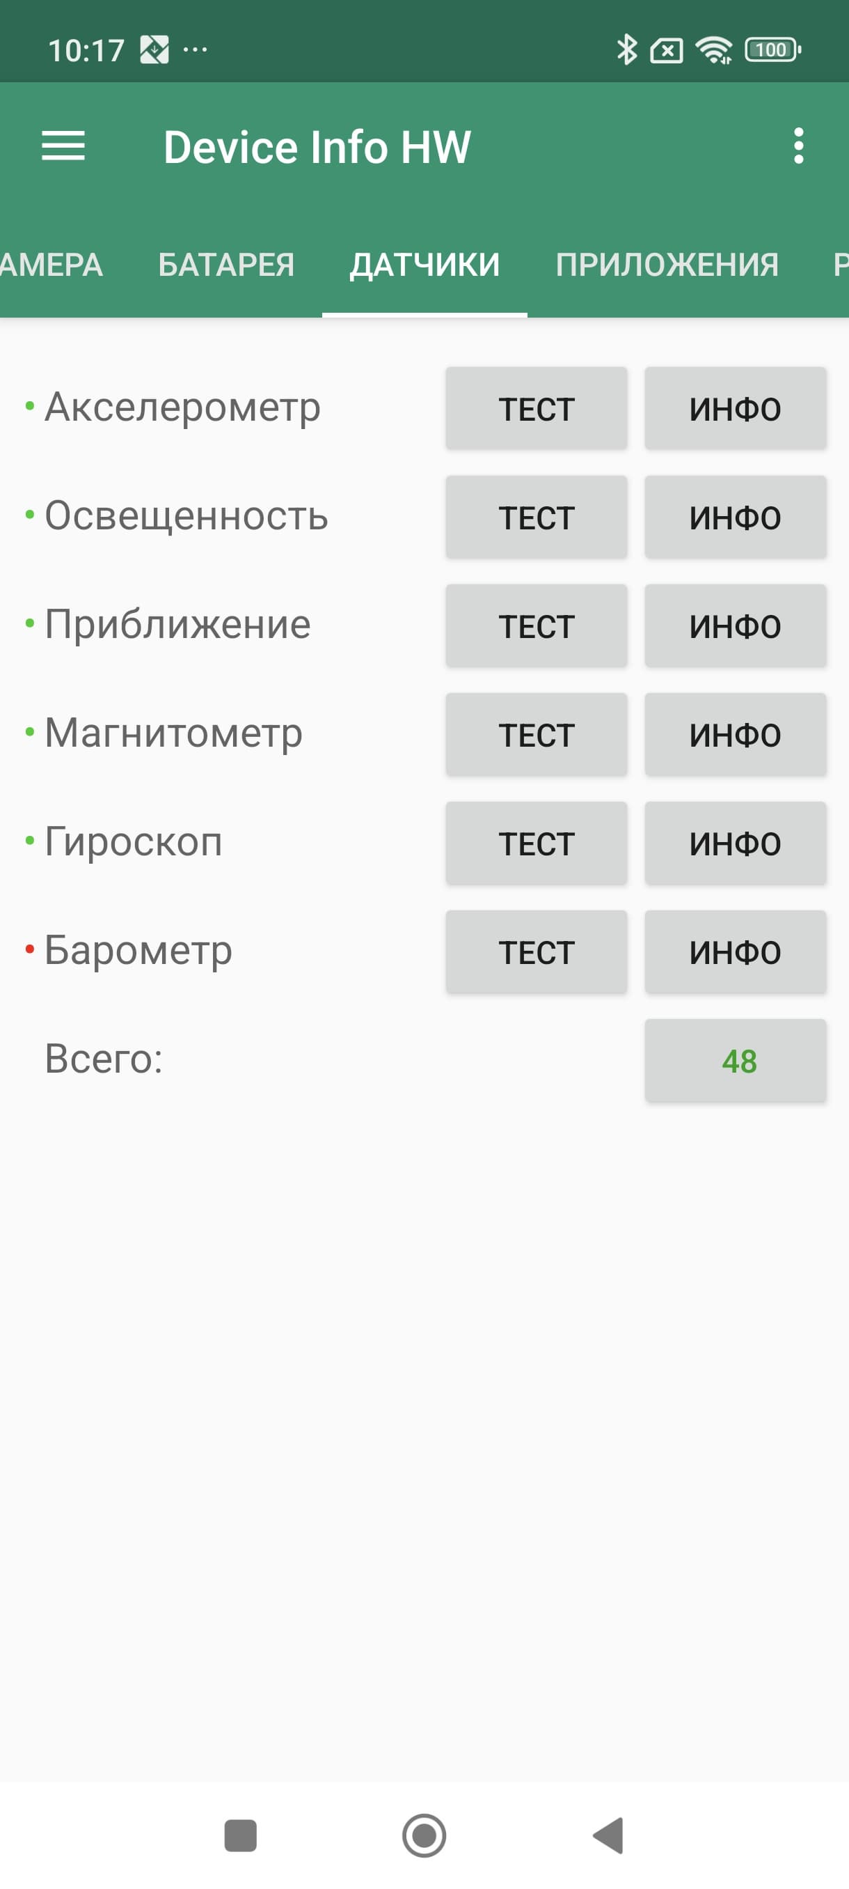Switch to the Батарея tab

tap(226, 265)
